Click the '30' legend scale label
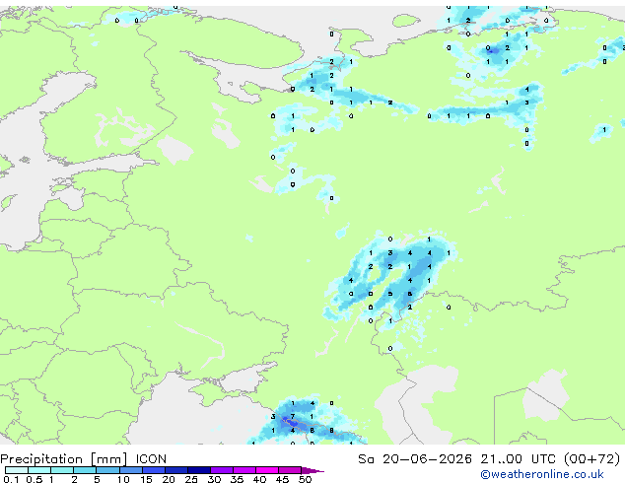 [214, 479]
